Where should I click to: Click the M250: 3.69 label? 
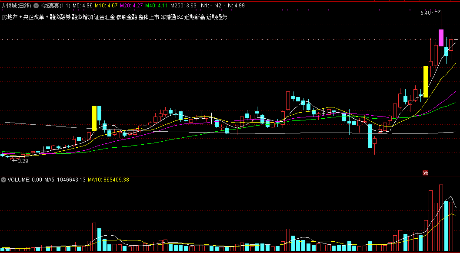tap(183, 6)
